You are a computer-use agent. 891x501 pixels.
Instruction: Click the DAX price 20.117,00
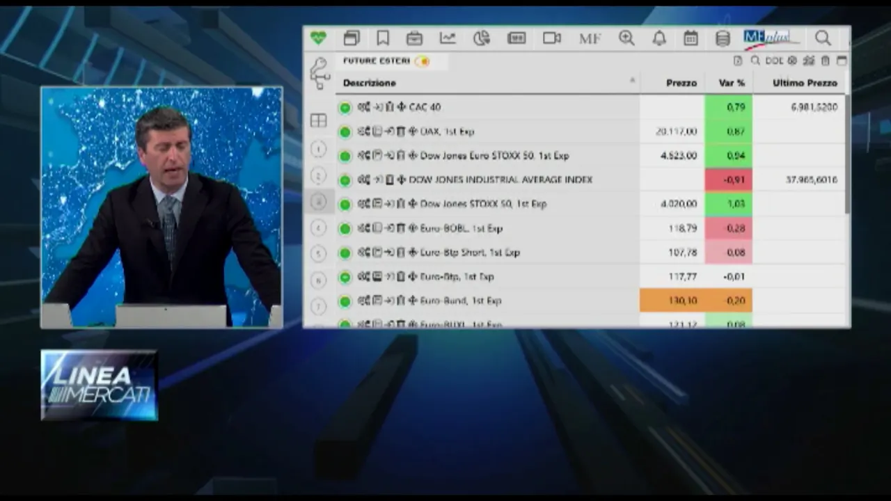click(676, 132)
